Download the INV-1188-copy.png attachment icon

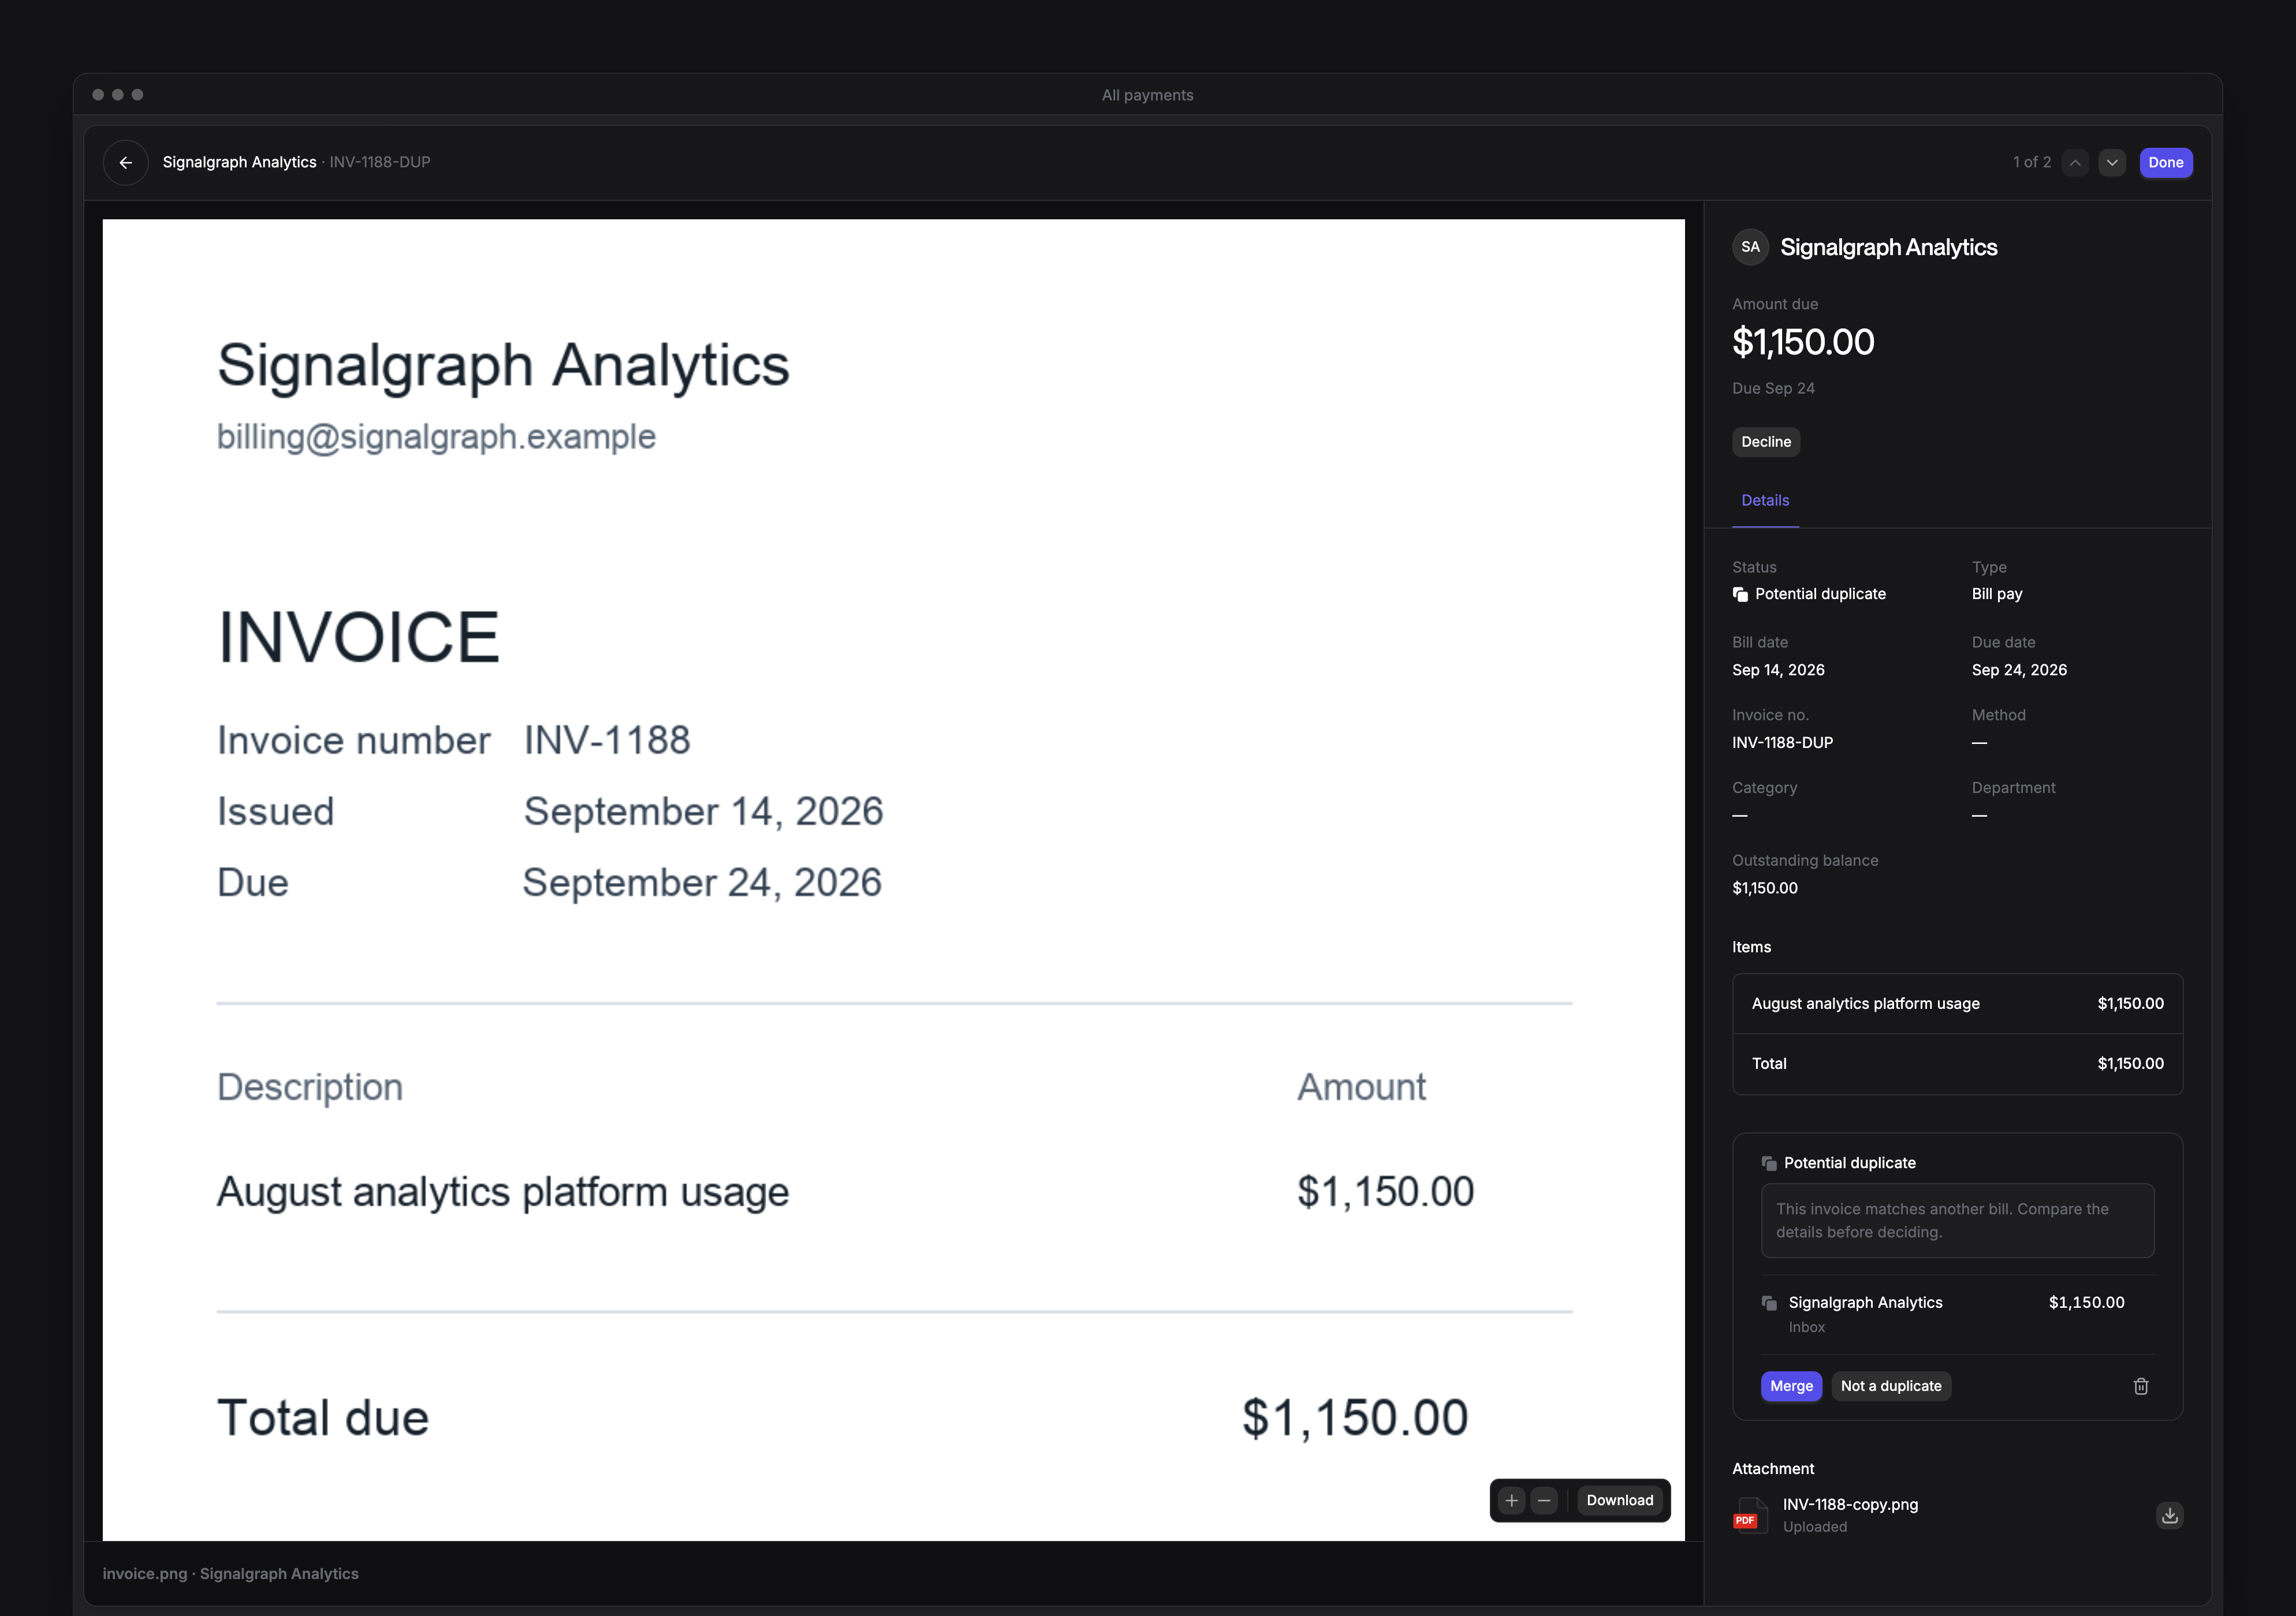(x=2169, y=1515)
